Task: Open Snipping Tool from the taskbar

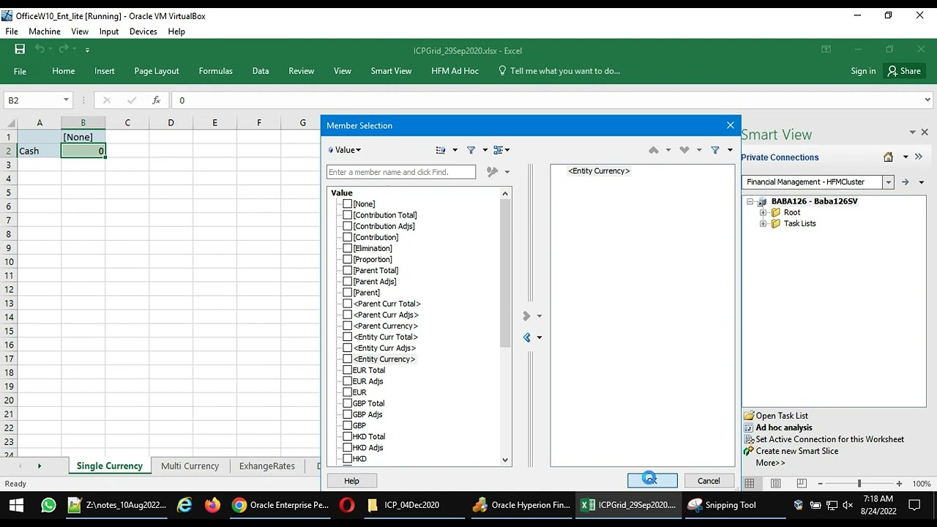Action: coord(722,505)
